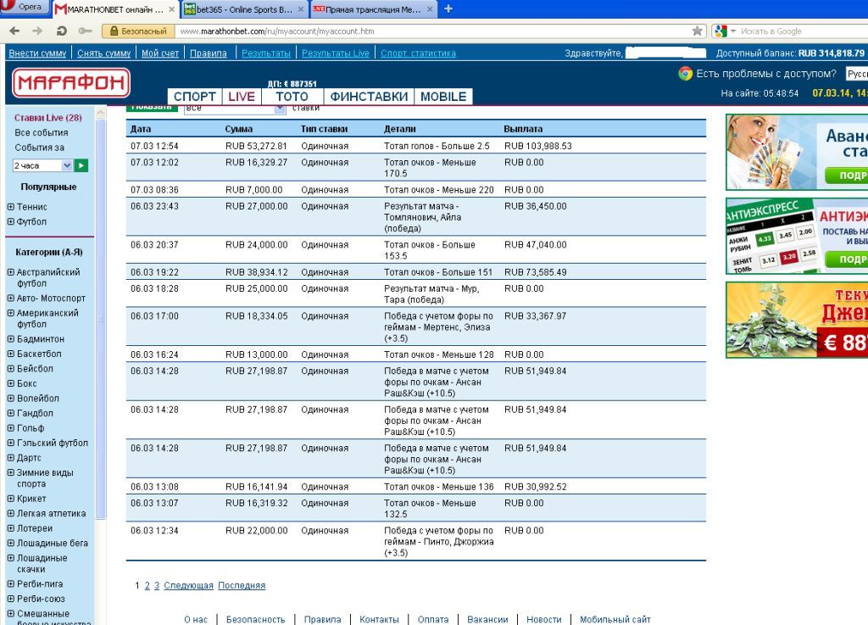Viewport: 868px width, 625px height.
Task: Click the Google search input field
Action: (x=803, y=31)
